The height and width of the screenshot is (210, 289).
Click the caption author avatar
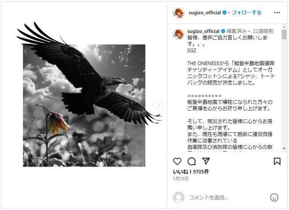pos(179,34)
